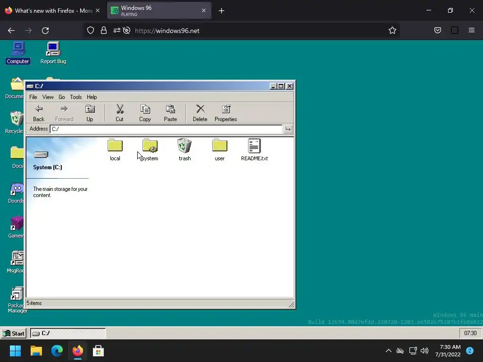This screenshot has height=362, width=483.
Task: Click the Save to Pocket icon
Action: tap(438, 30)
